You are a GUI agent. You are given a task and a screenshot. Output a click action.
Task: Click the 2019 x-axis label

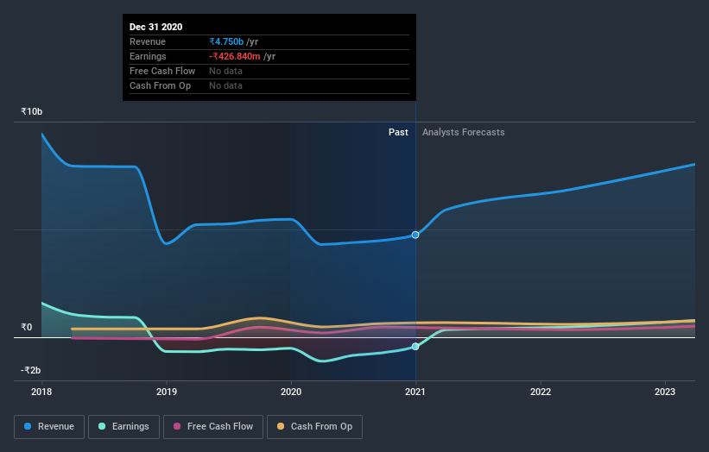(x=167, y=392)
